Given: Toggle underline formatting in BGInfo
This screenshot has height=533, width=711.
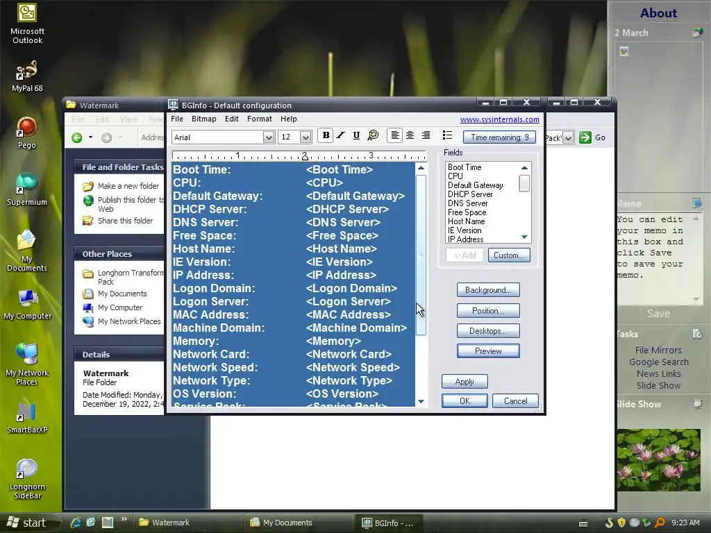Looking at the screenshot, I should tap(356, 135).
